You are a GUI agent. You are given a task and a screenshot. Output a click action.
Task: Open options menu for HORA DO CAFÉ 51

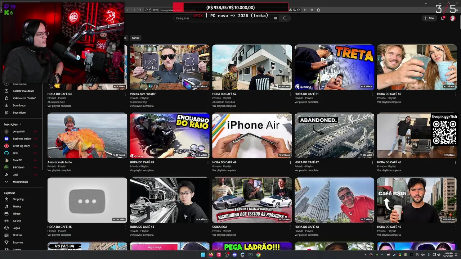coord(373,94)
